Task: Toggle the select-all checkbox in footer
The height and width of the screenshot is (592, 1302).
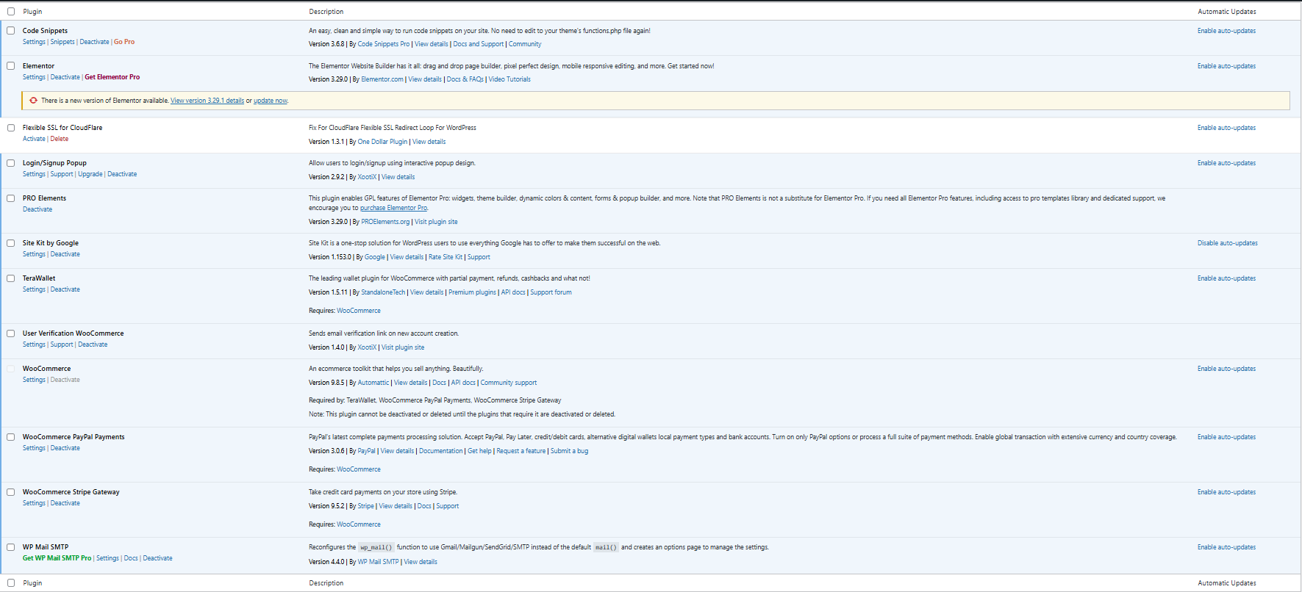Action: pos(11,583)
